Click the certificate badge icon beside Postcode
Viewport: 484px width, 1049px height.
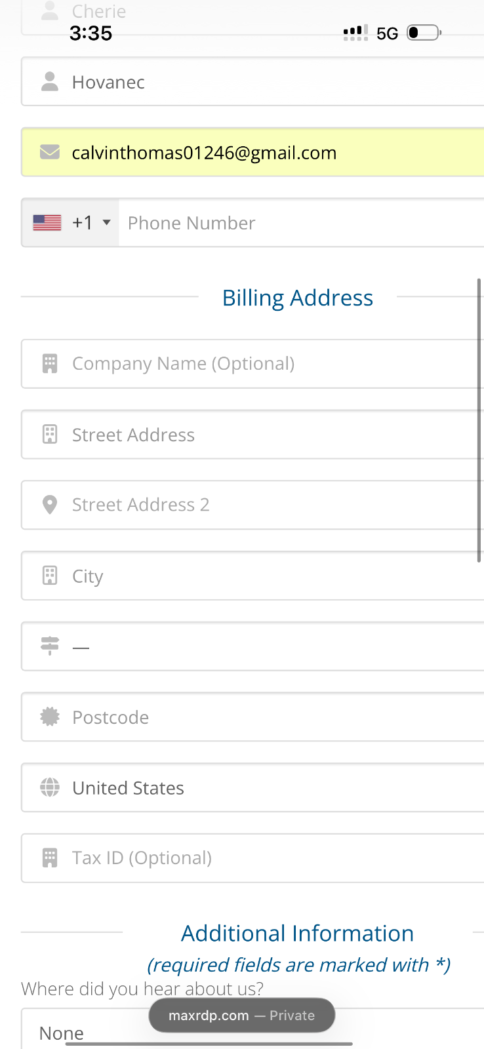coord(50,717)
